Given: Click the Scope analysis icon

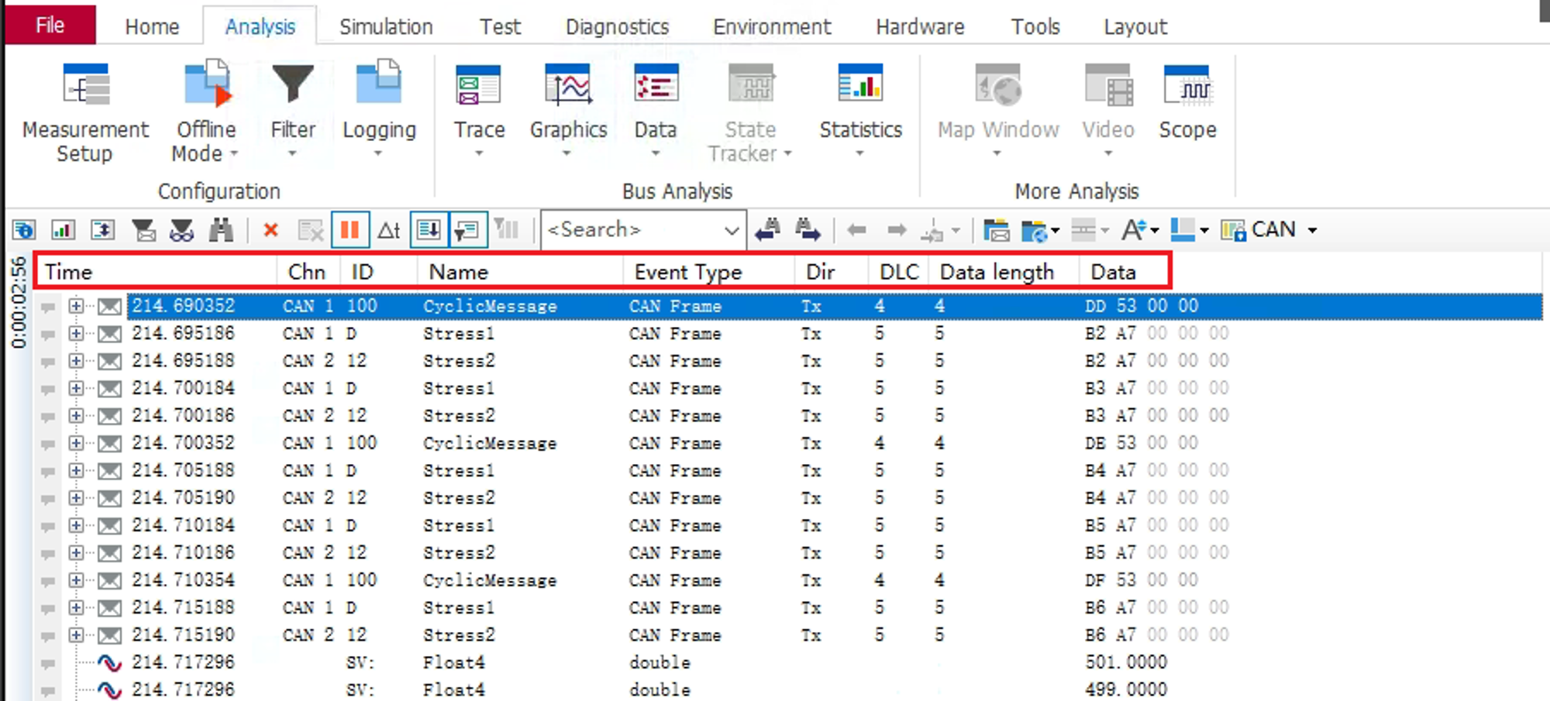Looking at the screenshot, I should [x=1187, y=102].
